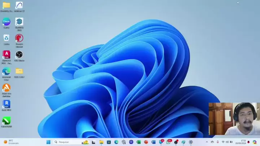Screen dimensions: 260x146
Task: Click the webcam overlay thumbnail
Action: click(x=234, y=119)
